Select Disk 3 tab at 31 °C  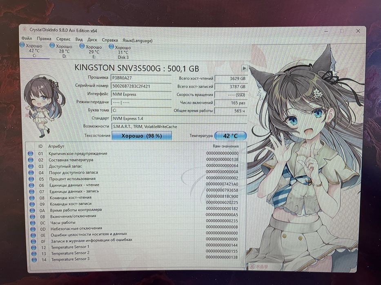123,53
